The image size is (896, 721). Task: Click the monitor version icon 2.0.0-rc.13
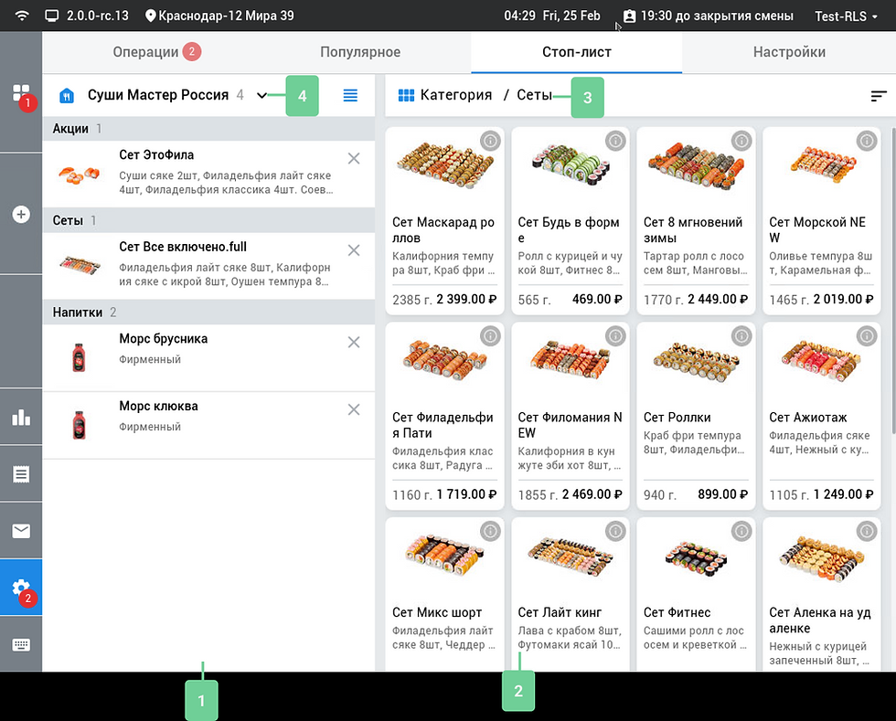point(52,16)
